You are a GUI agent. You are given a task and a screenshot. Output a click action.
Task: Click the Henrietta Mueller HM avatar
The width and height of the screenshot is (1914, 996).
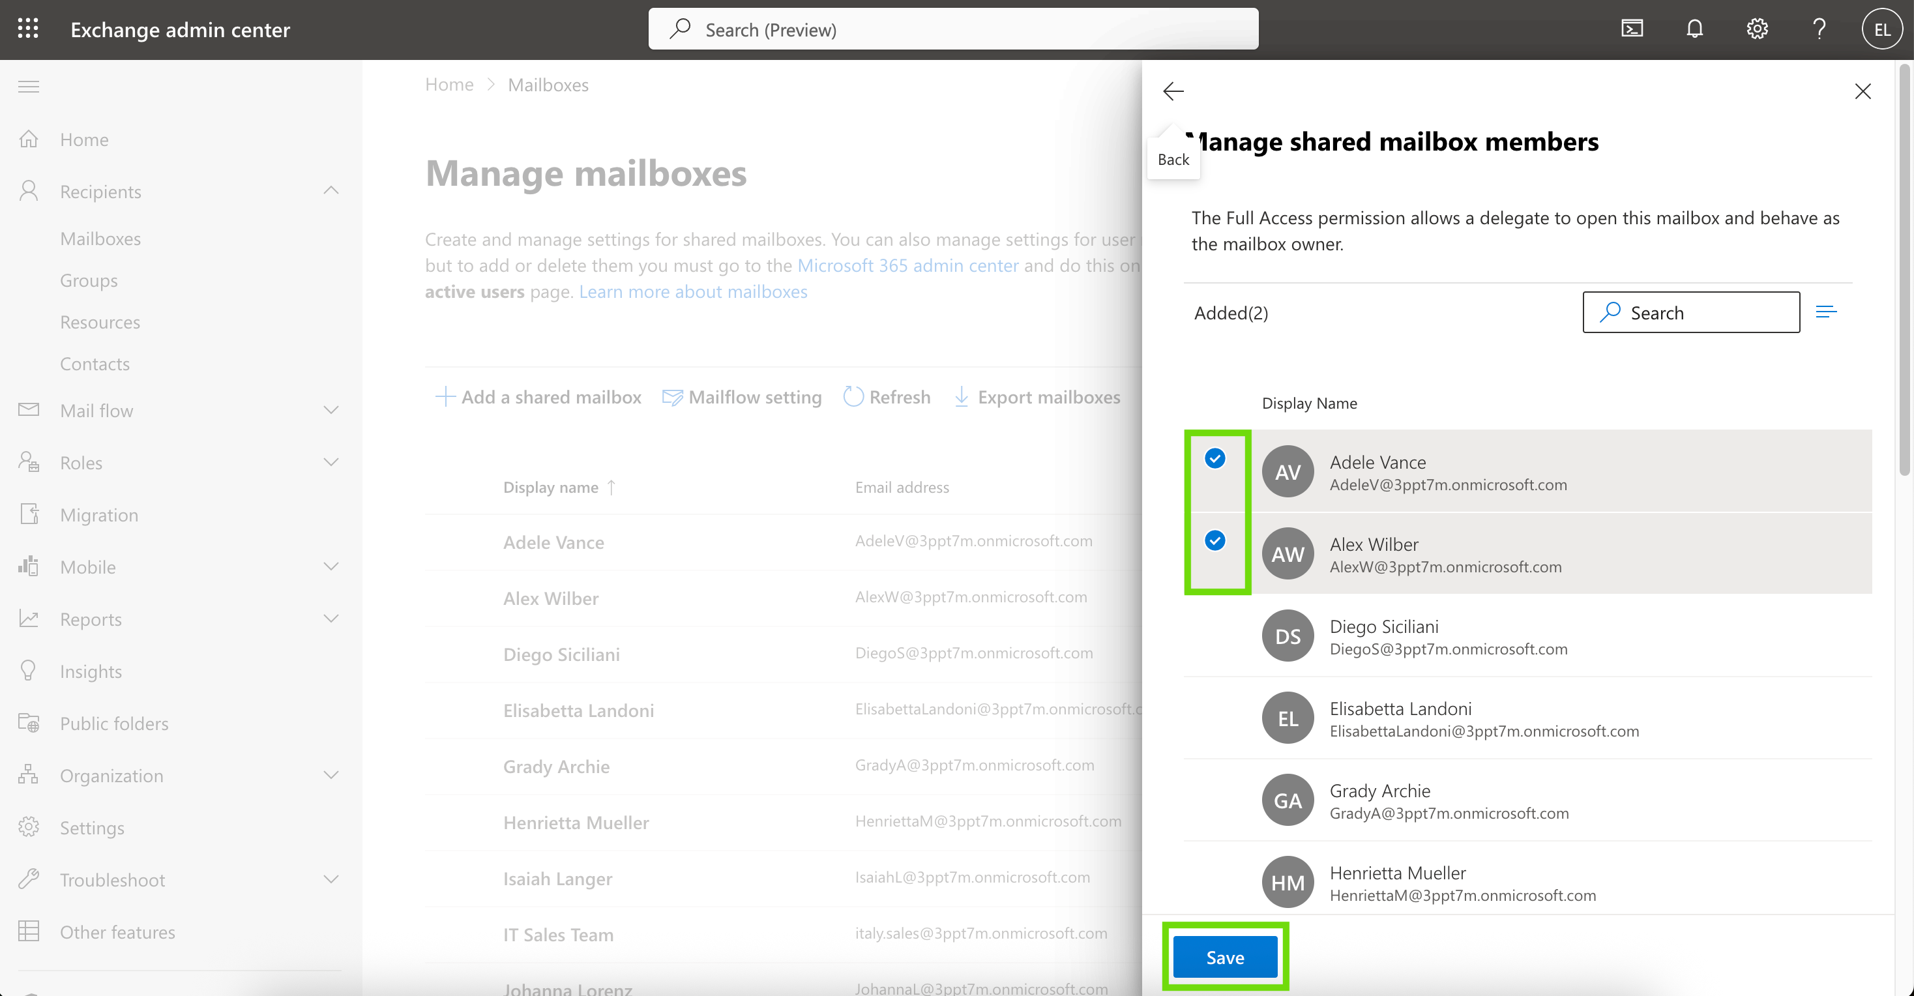click(1288, 883)
